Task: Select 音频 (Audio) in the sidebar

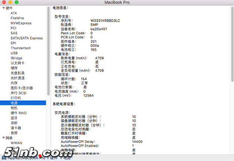Action: [14, 133]
